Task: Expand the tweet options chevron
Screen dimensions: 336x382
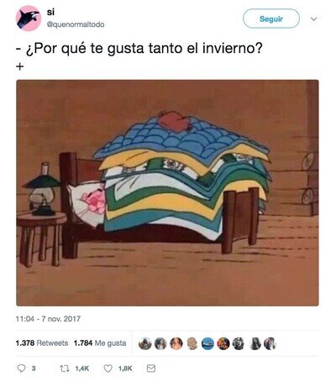Action: (314, 19)
